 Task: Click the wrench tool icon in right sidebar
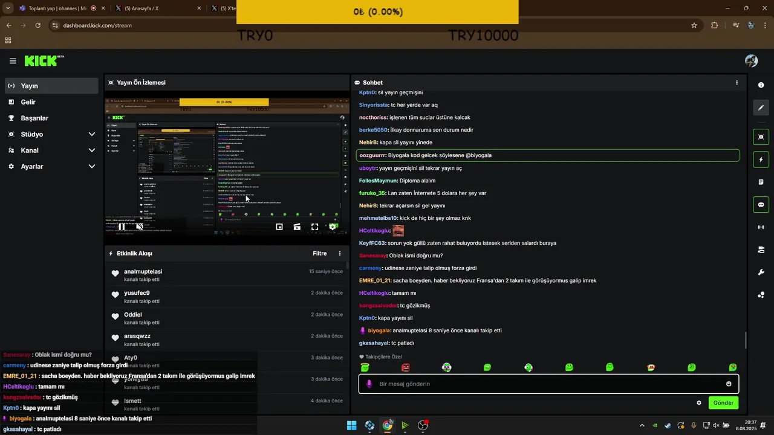pyautogui.click(x=761, y=272)
